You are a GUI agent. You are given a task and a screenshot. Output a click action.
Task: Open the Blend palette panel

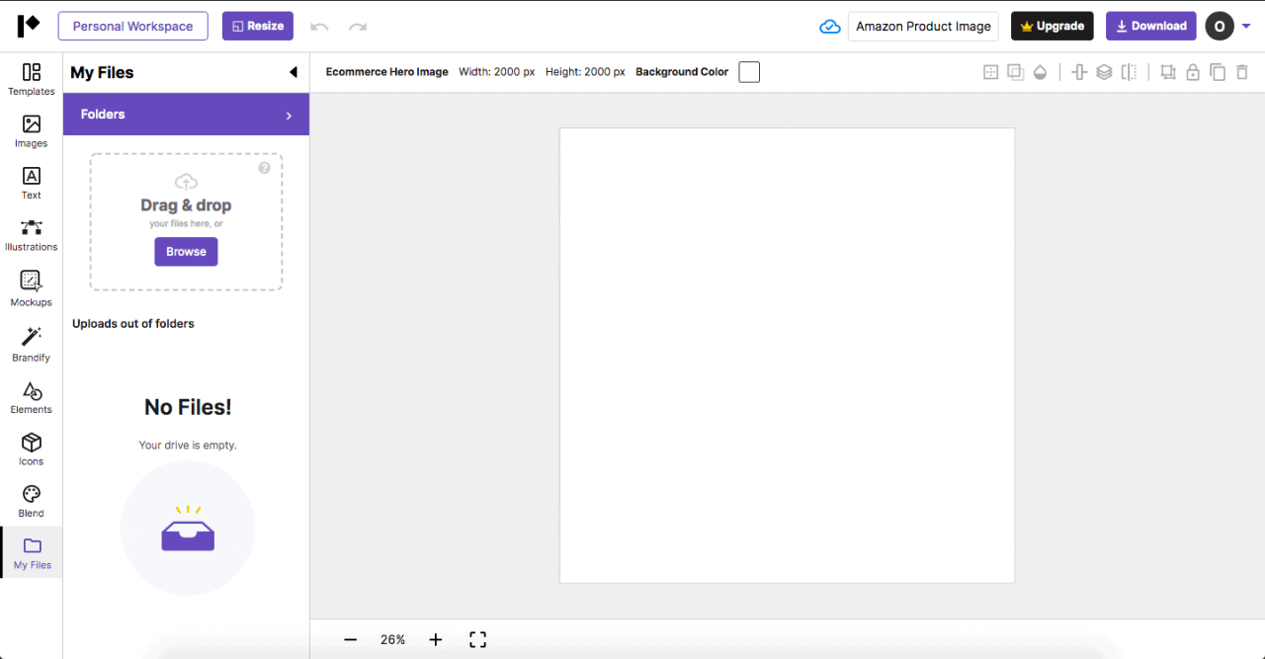31,500
